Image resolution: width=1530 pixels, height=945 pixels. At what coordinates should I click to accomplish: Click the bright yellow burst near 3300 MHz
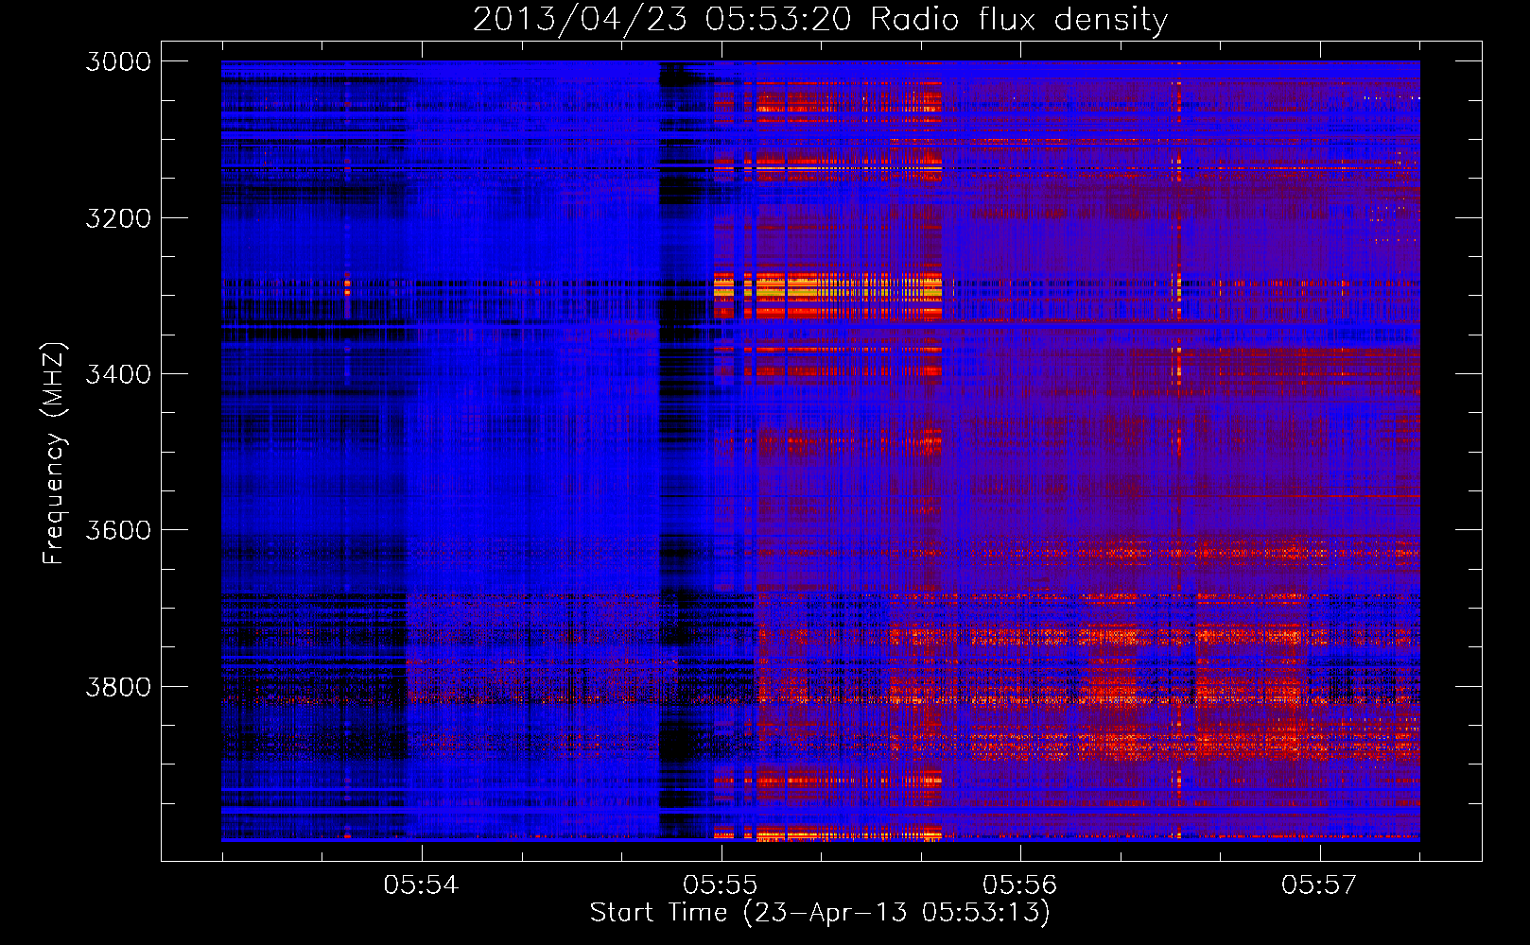(x=828, y=288)
